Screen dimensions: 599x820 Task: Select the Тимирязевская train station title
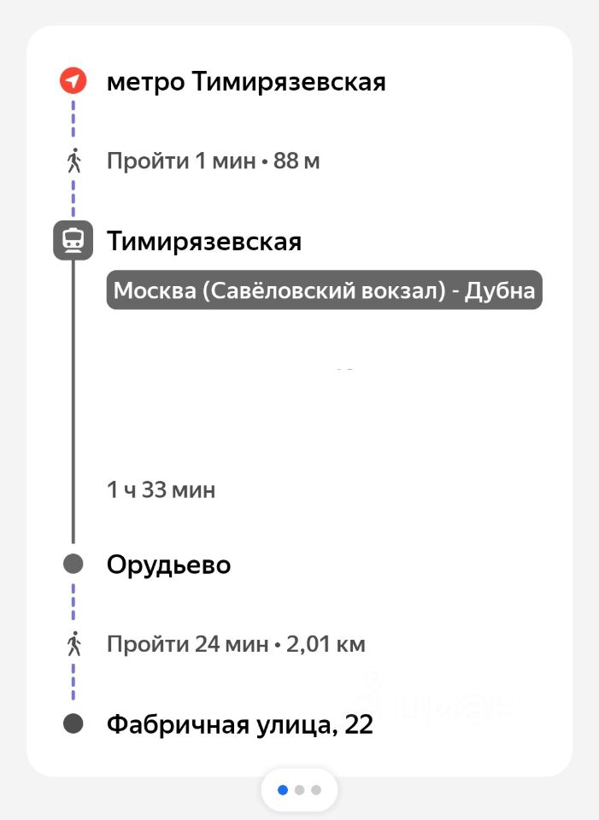203,242
